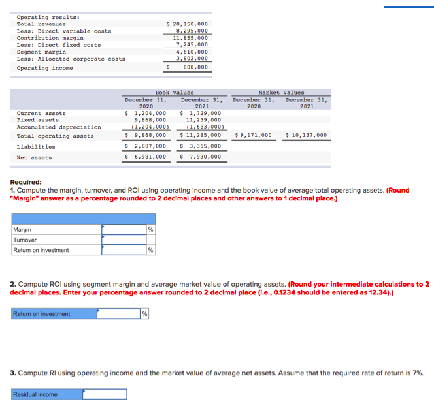
Task: Click the part 2 Return on investment input
Action: 118,314
